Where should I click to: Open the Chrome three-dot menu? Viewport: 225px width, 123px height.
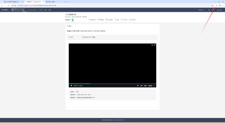pos(223,6)
